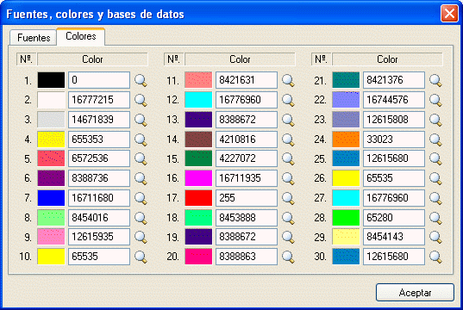This screenshot has width=463, height=310.
Task: Click magnifier icon in row 4
Action: click(x=141, y=139)
